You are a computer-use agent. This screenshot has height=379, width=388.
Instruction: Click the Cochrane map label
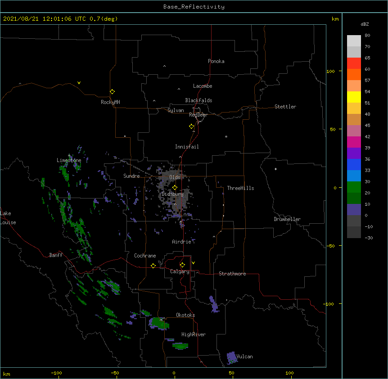point(145,256)
